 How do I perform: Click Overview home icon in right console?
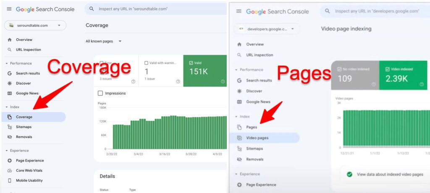click(x=239, y=44)
